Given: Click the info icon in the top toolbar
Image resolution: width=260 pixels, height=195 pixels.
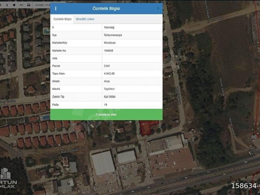Looking at the screenshot, I should [7, 5].
